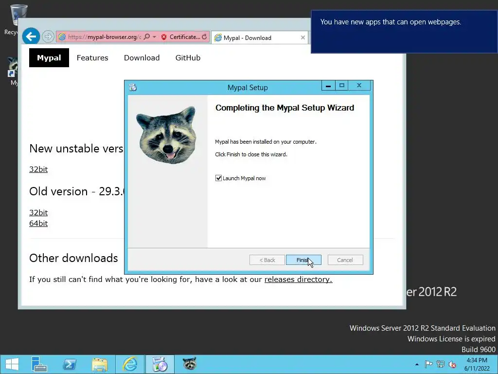The image size is (498, 374).
Task: Click the address bar search magnifier icon
Action: pyautogui.click(x=147, y=37)
